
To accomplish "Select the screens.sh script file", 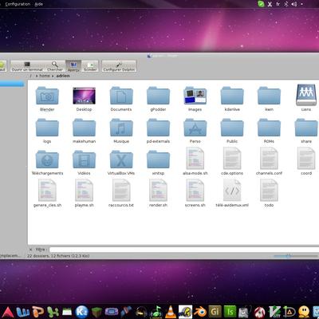I will click(x=195, y=193).
